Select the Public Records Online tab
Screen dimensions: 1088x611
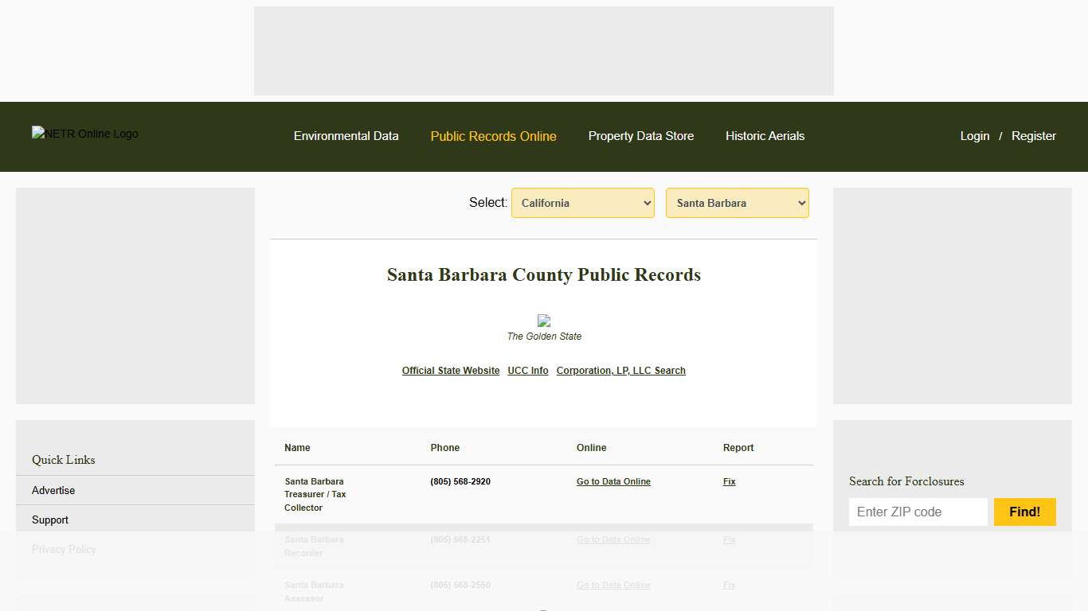[x=493, y=136]
